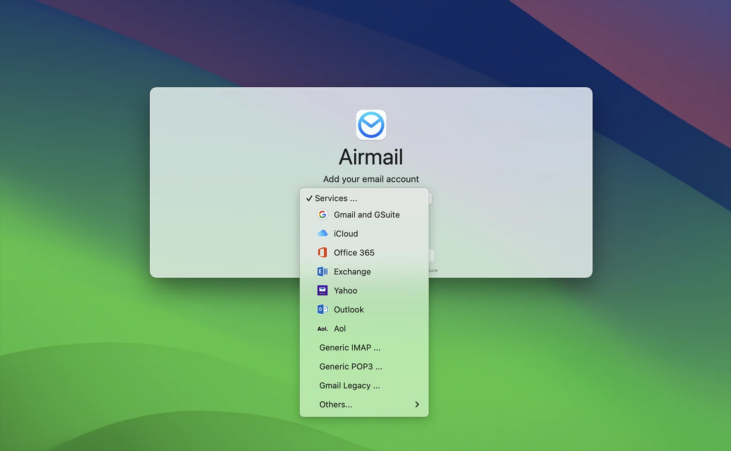Image resolution: width=731 pixels, height=451 pixels.
Task: Click the Yahoo mail icon
Action: tap(322, 291)
